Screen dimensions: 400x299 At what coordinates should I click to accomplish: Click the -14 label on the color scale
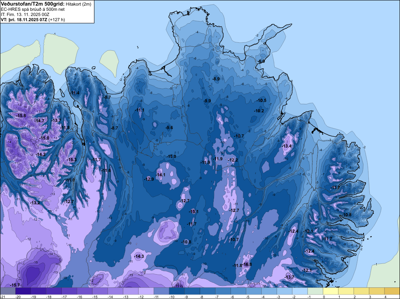coord(110,297)
